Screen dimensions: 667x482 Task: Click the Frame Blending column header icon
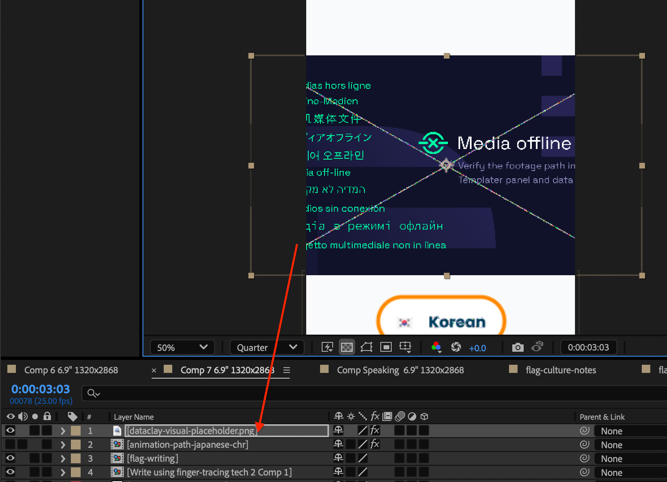tap(388, 416)
